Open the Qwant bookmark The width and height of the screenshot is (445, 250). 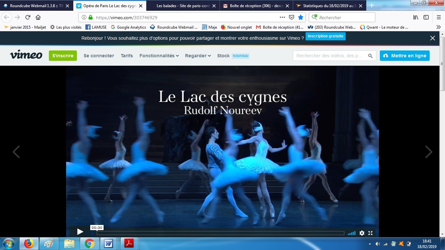click(x=384, y=27)
